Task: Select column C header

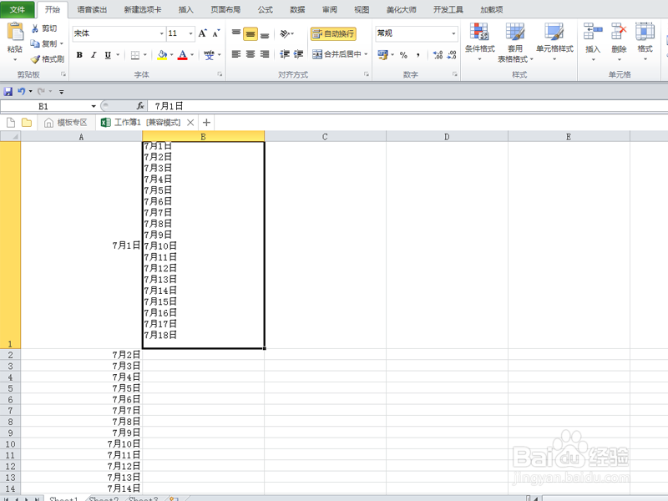Action: tap(325, 137)
